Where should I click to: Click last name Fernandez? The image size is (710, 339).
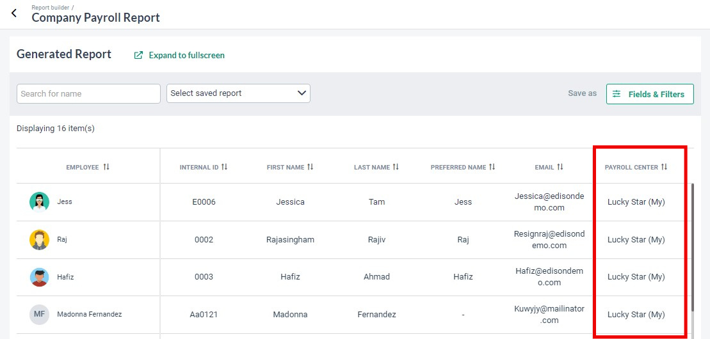(376, 315)
